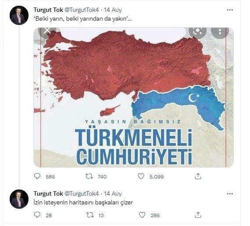
Task: Share the first tweet via share icon
Action: pos(198,176)
